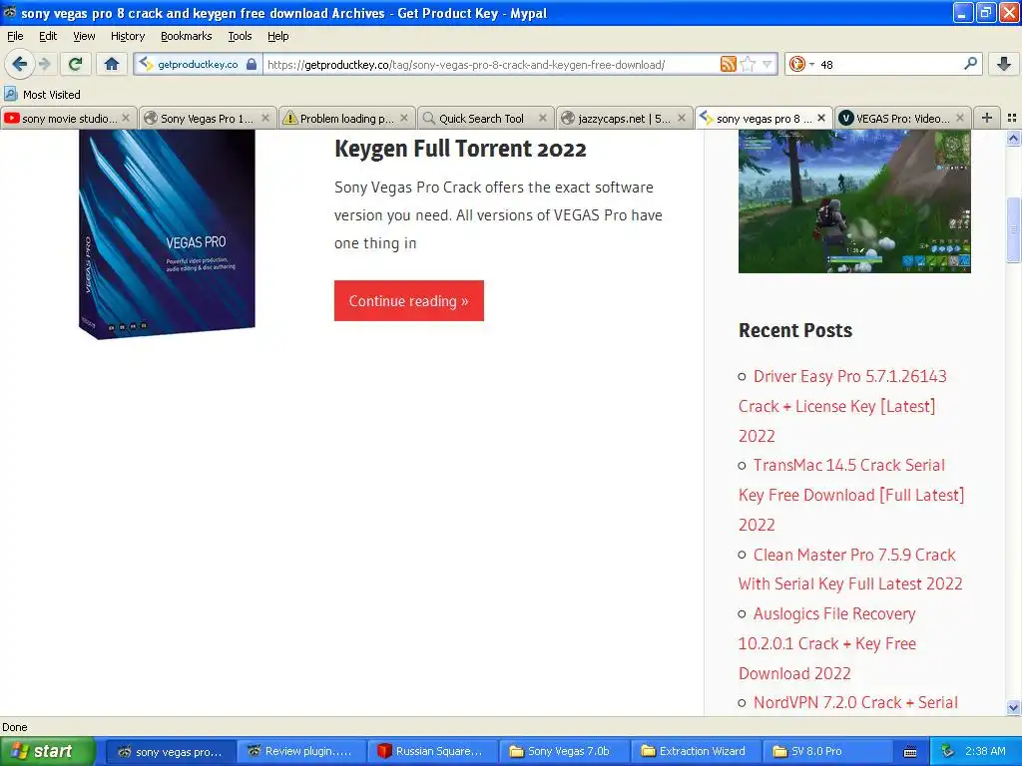Click the Fortnite gameplay sidebar image
This screenshot has height=766, width=1022.
coord(854,201)
